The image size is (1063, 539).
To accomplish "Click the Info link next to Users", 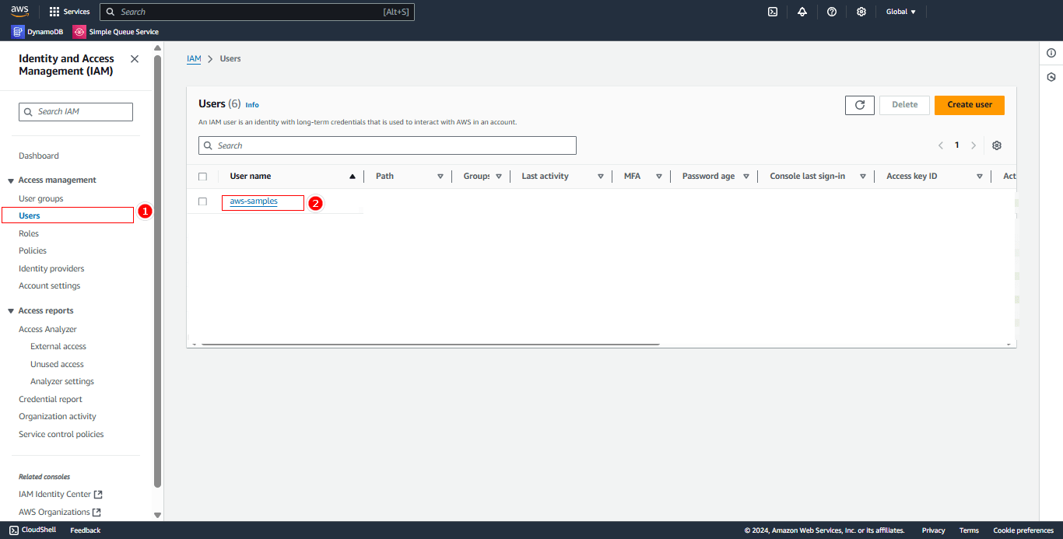I will (252, 105).
